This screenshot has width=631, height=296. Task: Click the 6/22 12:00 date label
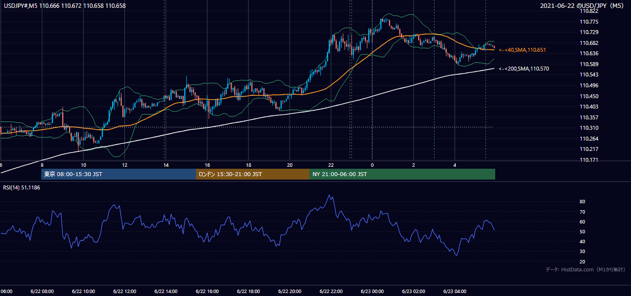pos(124,292)
